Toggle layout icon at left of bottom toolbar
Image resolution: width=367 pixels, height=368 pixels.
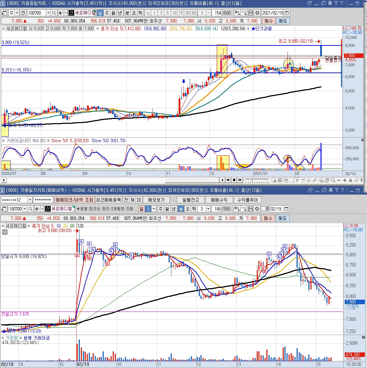click(4, 209)
